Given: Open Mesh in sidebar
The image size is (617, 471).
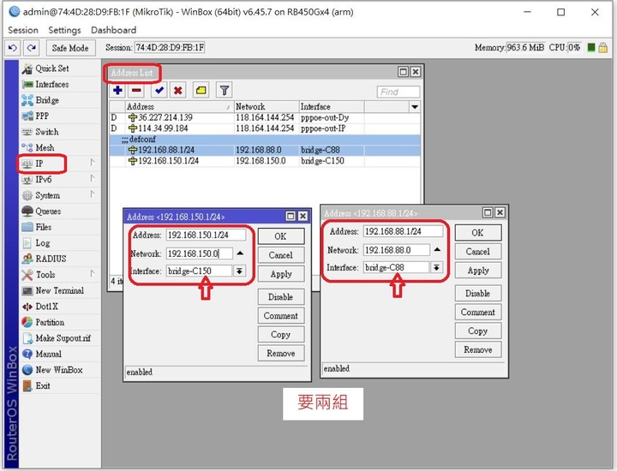Looking at the screenshot, I should [45, 147].
